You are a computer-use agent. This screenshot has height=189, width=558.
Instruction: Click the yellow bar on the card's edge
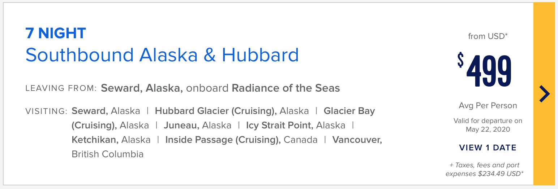pyautogui.click(x=544, y=94)
